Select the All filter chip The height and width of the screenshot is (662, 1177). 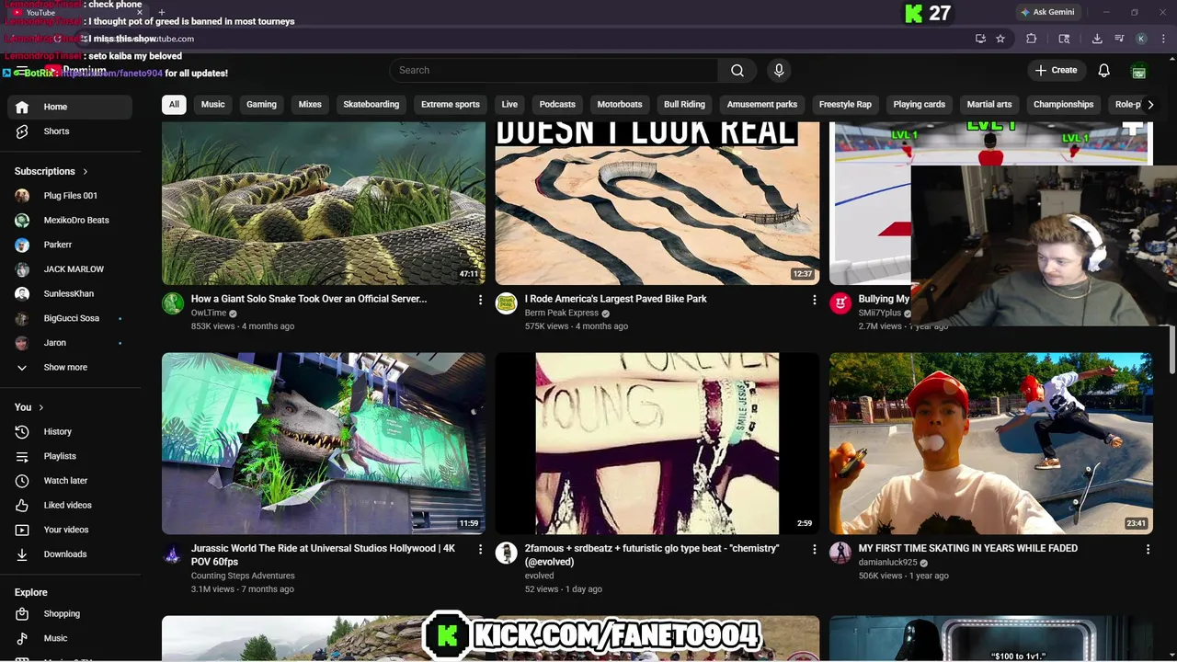(174, 104)
